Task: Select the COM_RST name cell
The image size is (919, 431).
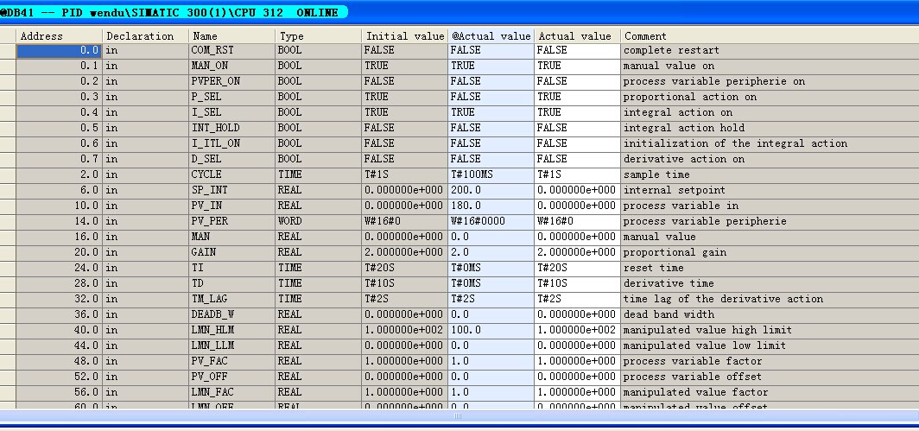Action: [231, 50]
